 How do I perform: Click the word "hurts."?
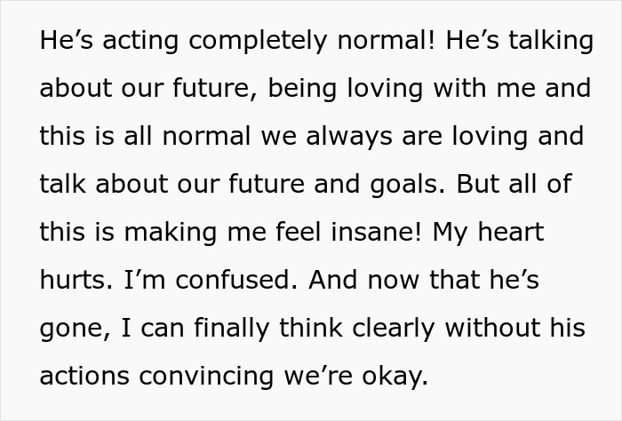point(76,281)
